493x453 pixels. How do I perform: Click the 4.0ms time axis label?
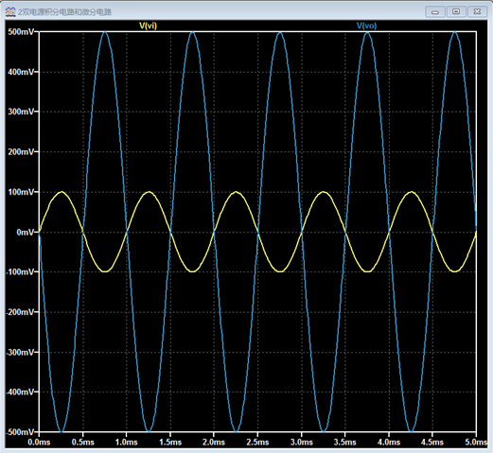pos(389,443)
